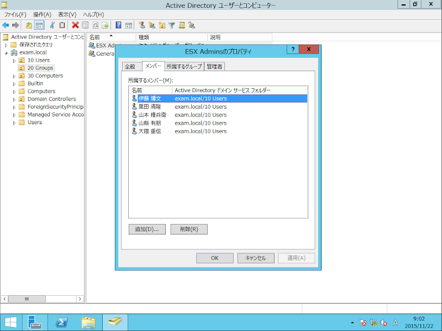Expand the Computers node
This screenshot has width=442, height=331.
coord(14,92)
